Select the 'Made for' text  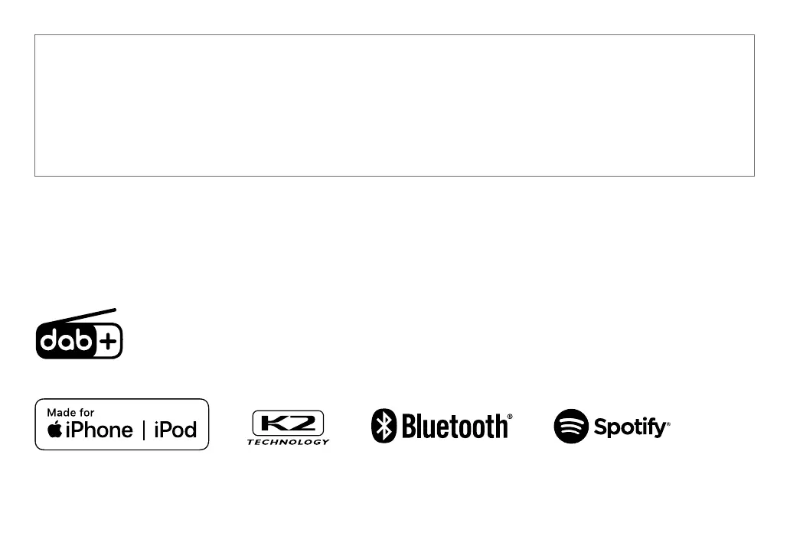(70, 413)
